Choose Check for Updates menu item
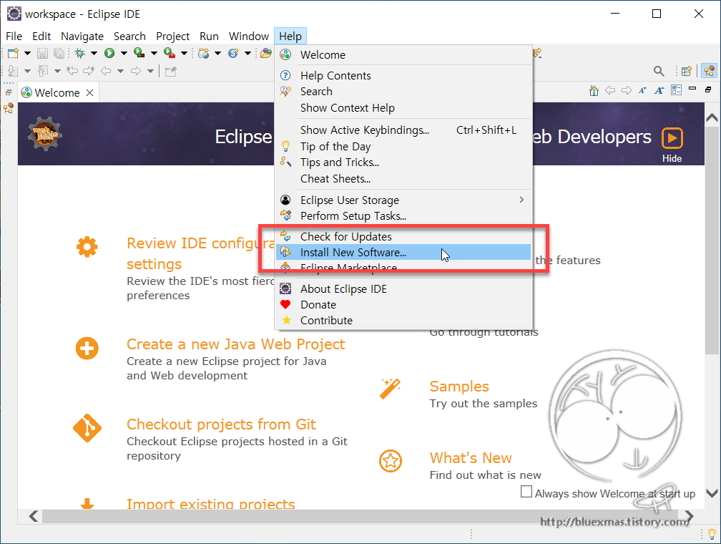The height and width of the screenshot is (544, 721). coord(403,236)
